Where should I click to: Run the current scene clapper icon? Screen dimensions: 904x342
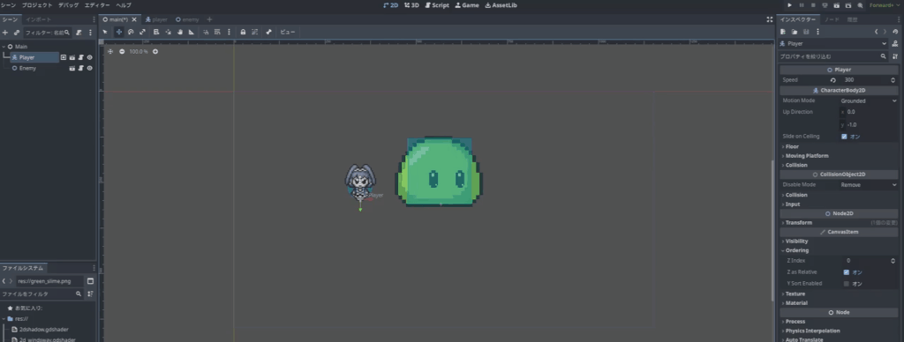point(837,5)
